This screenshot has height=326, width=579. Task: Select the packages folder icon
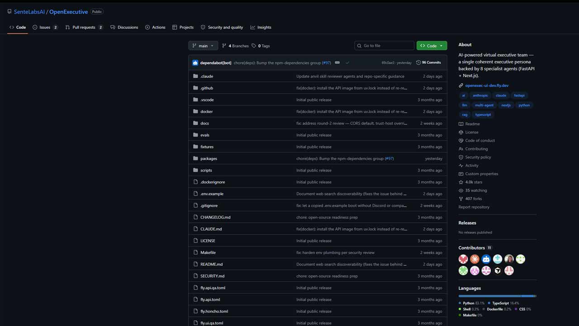(195, 158)
